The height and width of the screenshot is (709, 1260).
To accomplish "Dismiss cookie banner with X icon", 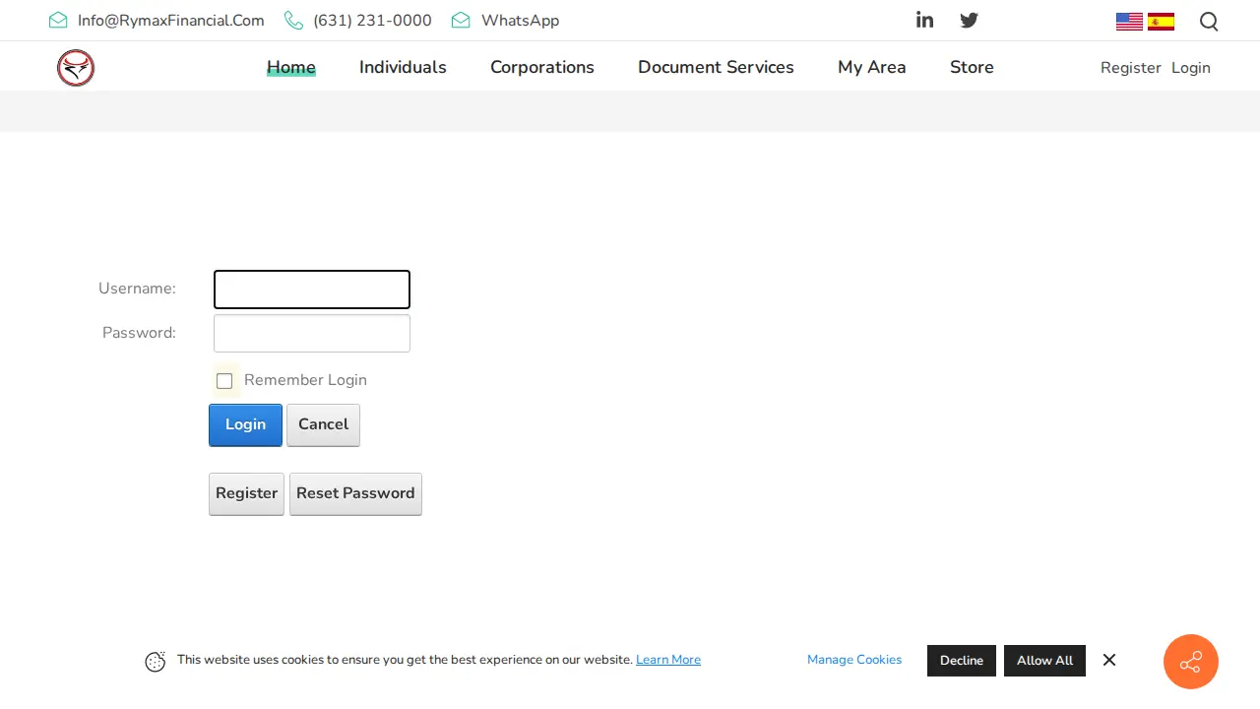I will (1109, 660).
